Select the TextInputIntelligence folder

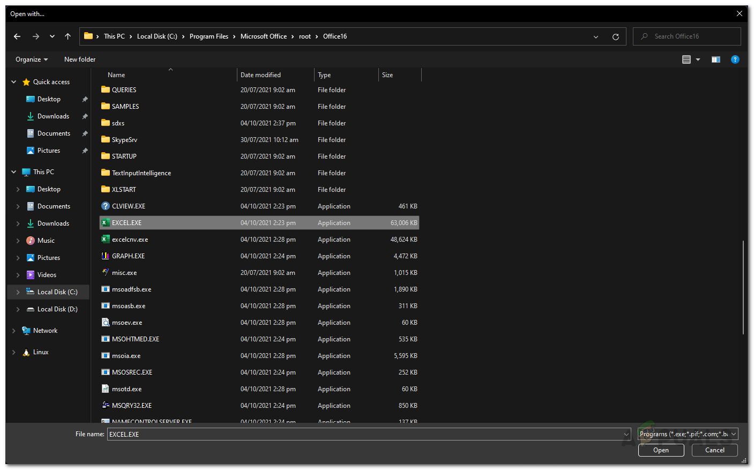pyautogui.click(x=259, y=173)
